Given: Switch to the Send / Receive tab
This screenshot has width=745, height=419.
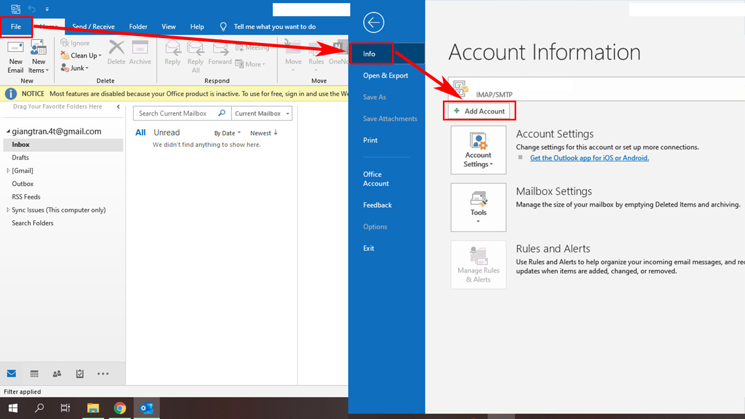Looking at the screenshot, I should 93,27.
